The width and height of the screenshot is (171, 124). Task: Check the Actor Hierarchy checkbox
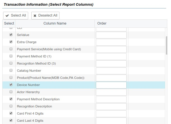(x=11, y=92)
